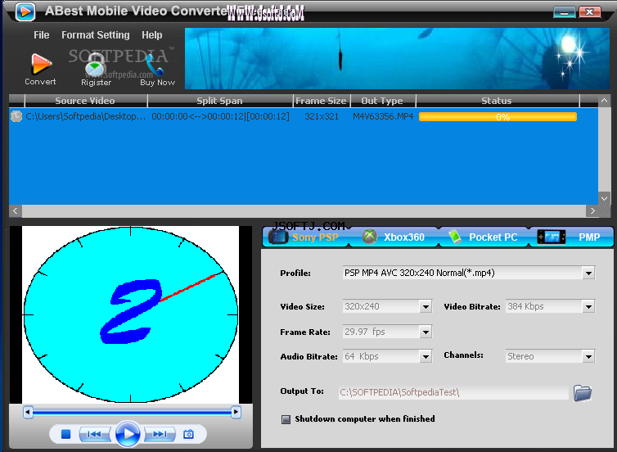Click the clock icon in source row

click(x=16, y=116)
